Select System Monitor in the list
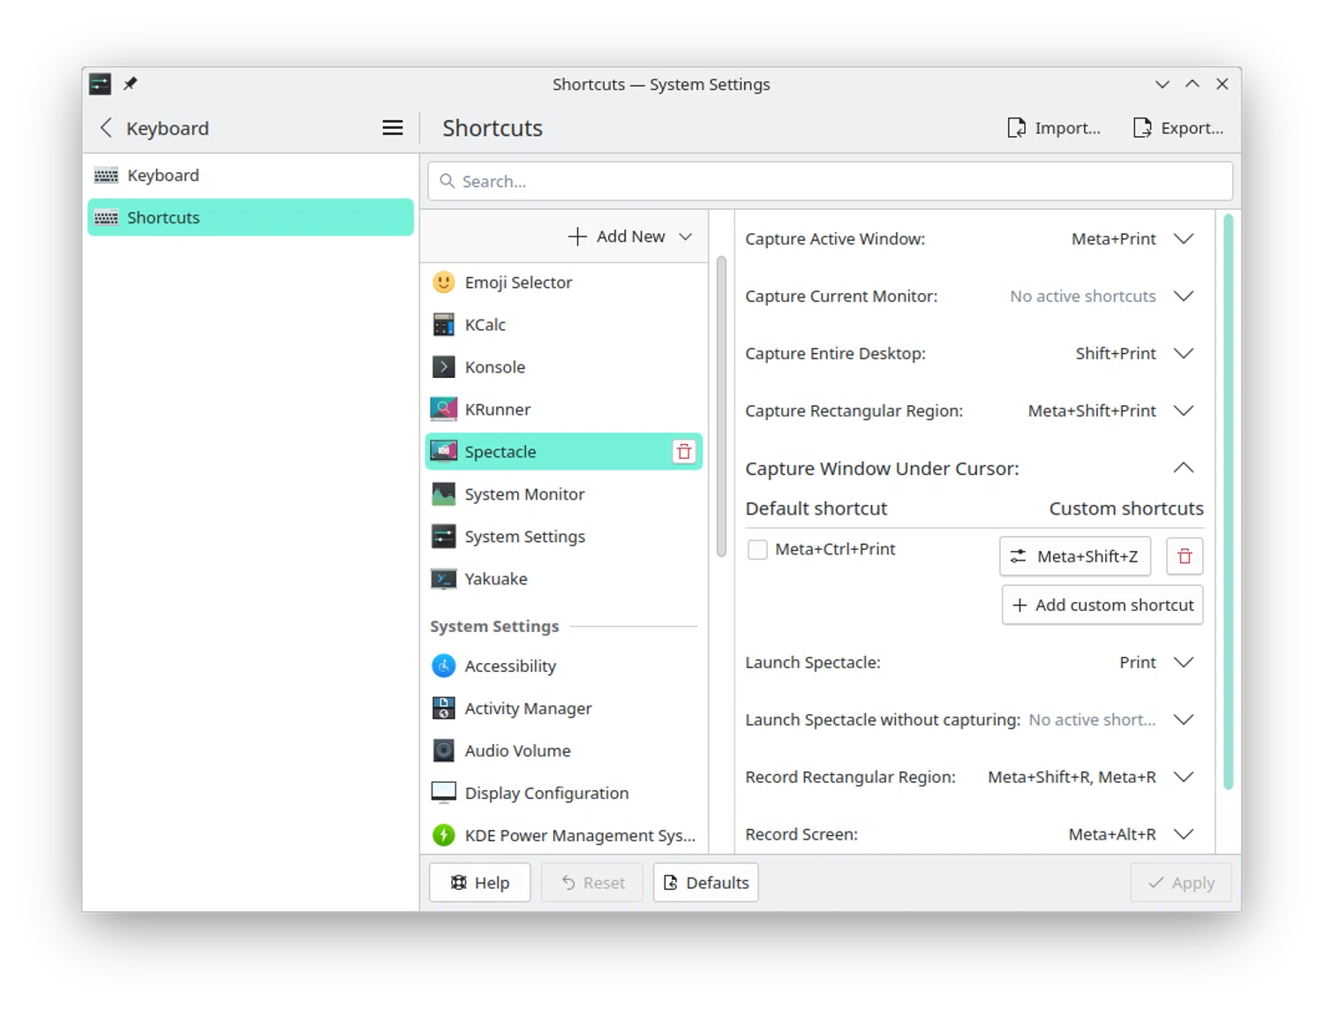The image size is (1324, 1009). pyautogui.click(x=563, y=494)
